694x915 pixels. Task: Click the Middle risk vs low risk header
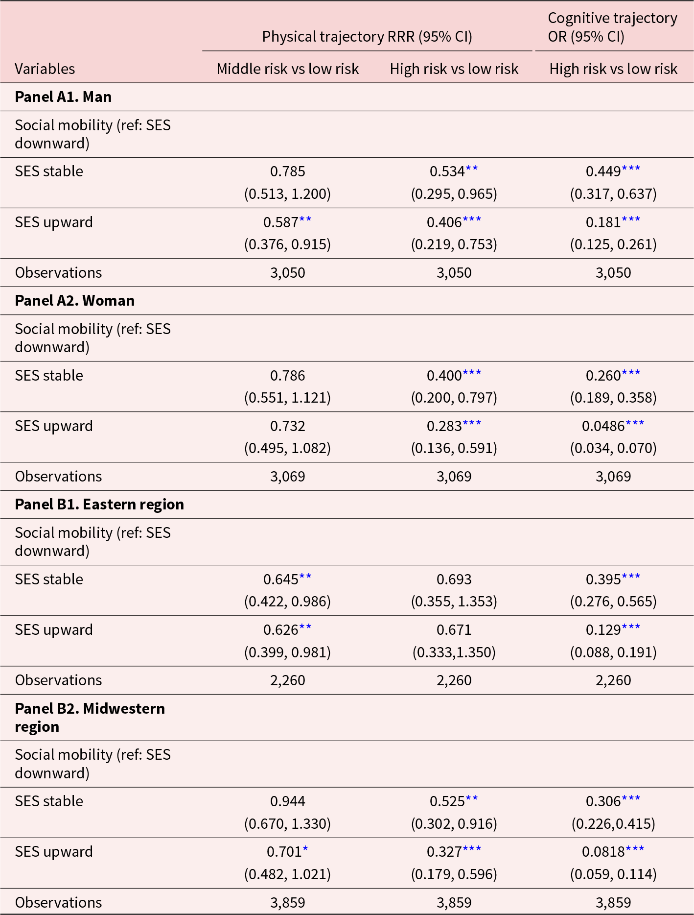click(x=288, y=69)
